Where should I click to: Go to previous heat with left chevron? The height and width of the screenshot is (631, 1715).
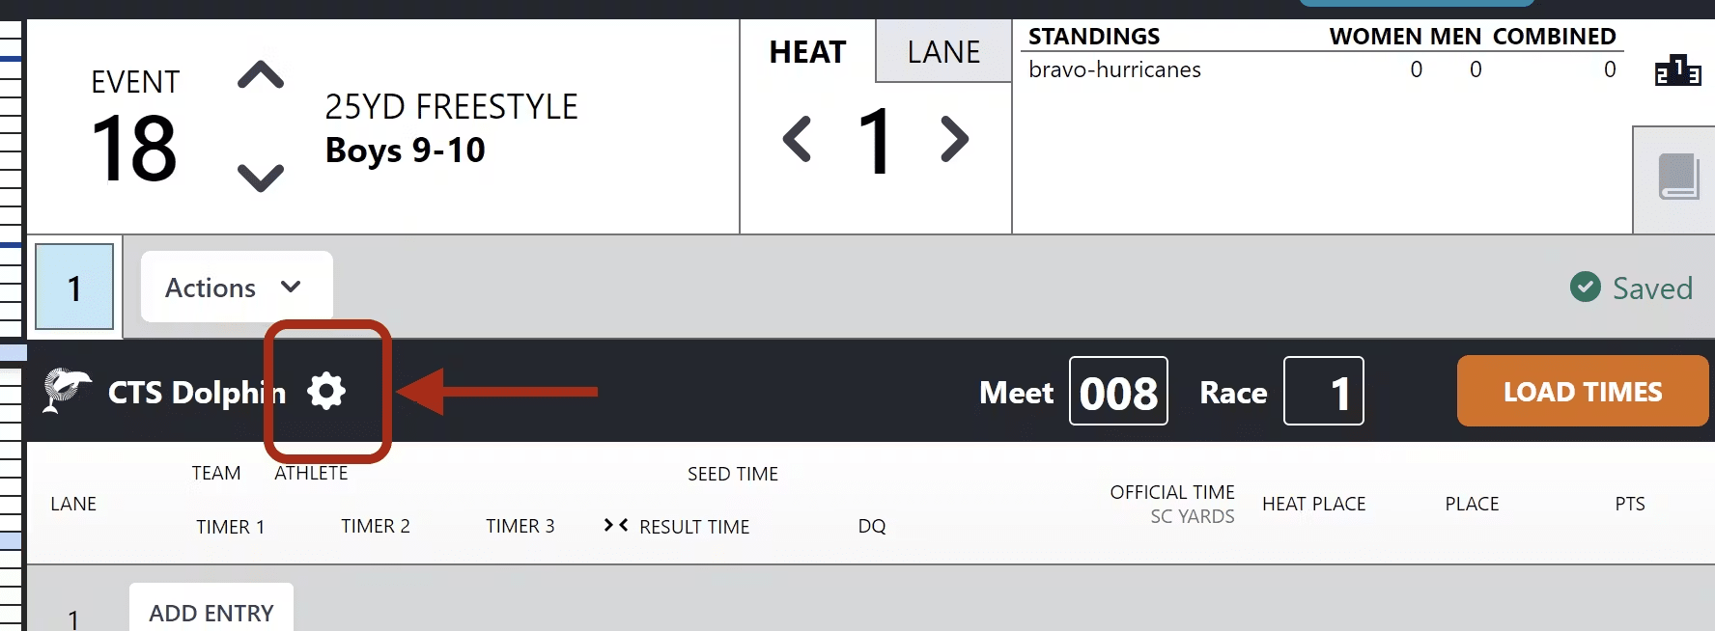pos(798,139)
